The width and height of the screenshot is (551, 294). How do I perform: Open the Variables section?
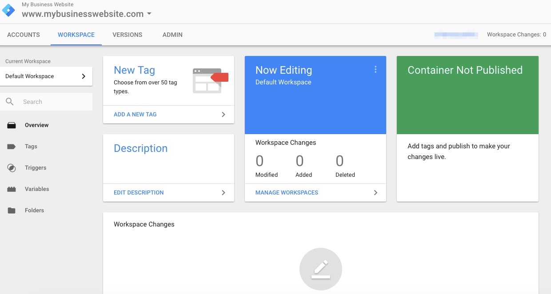pyautogui.click(x=37, y=189)
